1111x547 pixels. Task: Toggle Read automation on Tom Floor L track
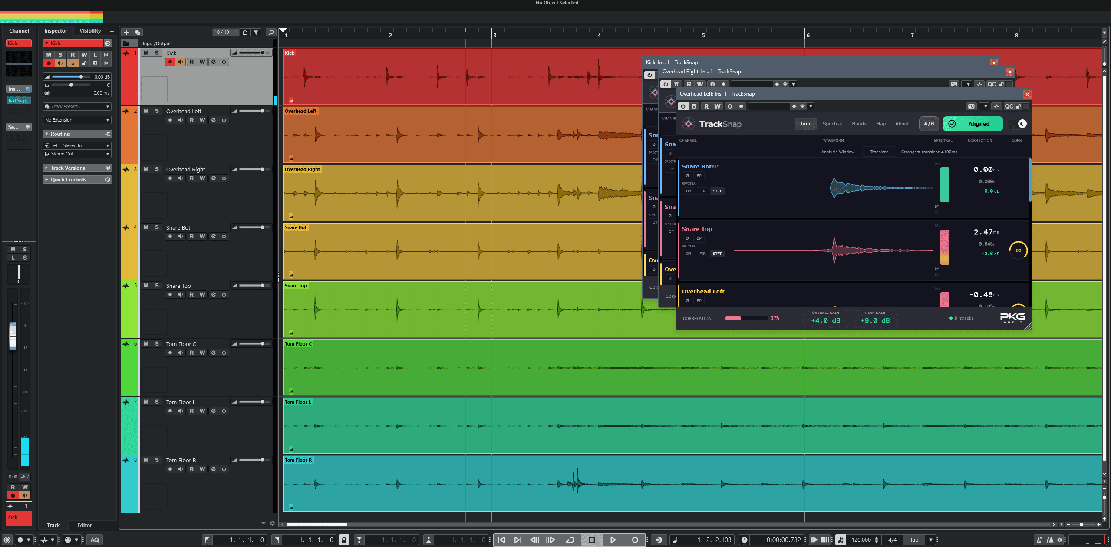tap(191, 411)
